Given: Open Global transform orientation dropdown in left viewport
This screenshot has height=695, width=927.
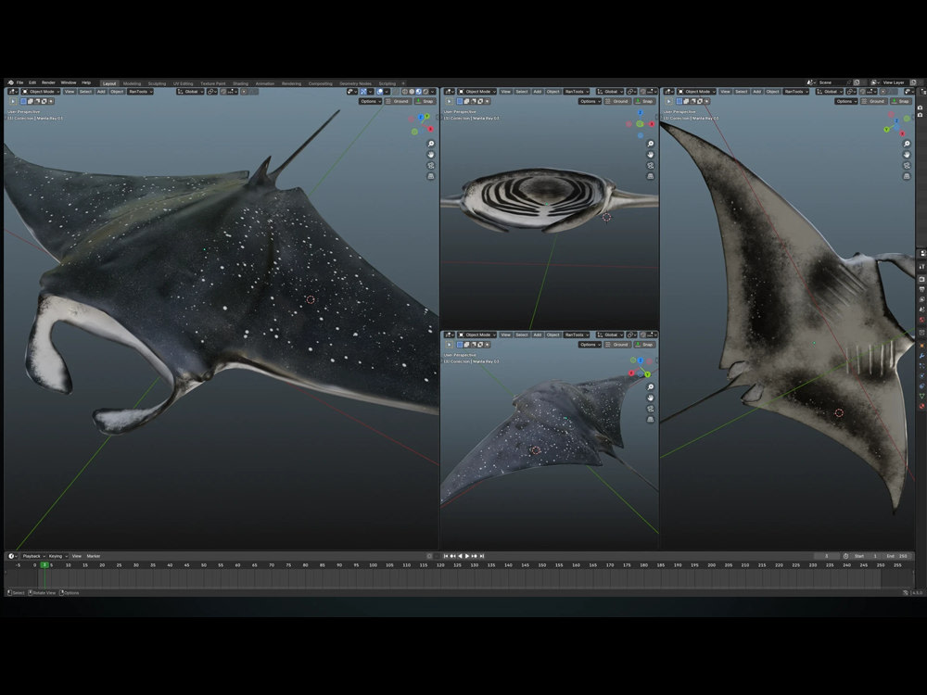Looking at the screenshot, I should 190,92.
